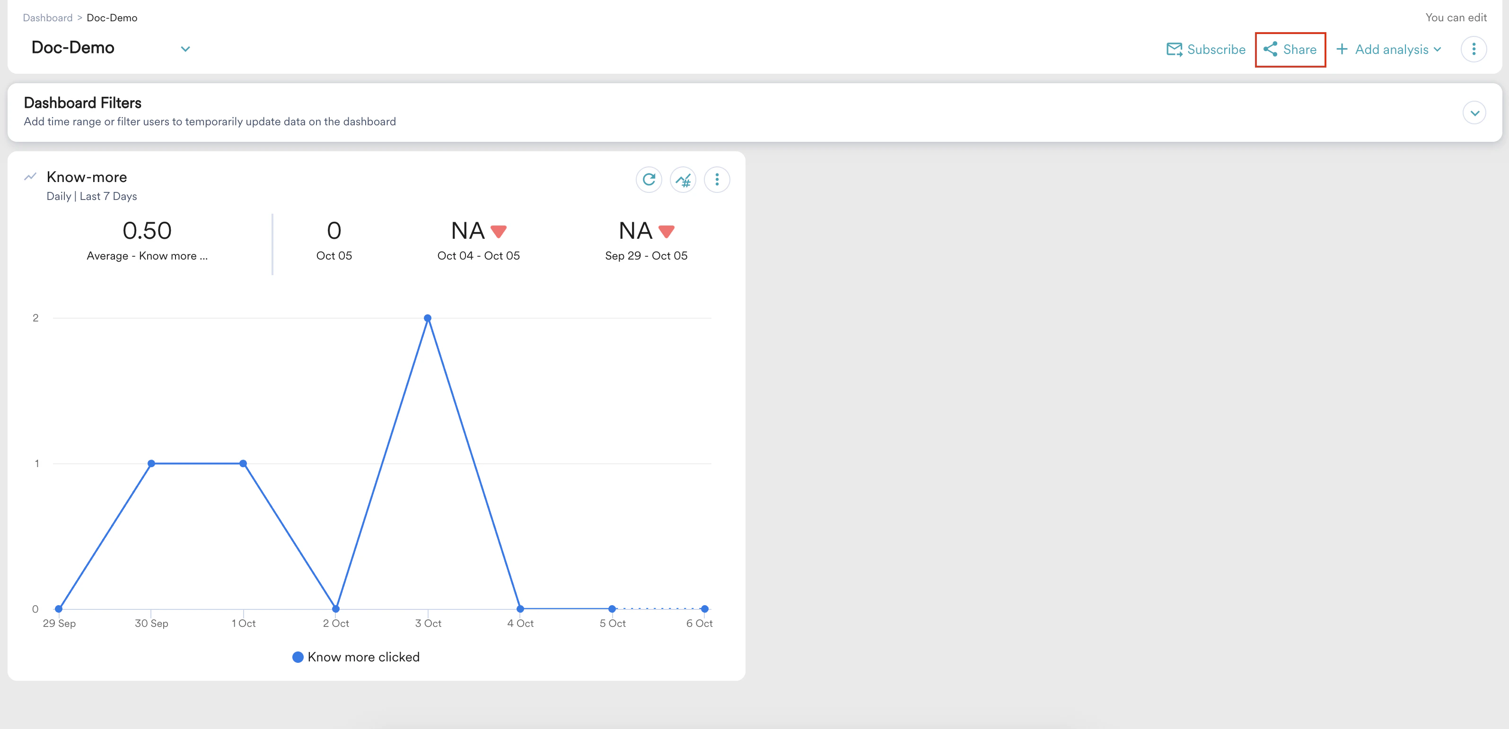Click the 30 Sep data point

coord(151,463)
